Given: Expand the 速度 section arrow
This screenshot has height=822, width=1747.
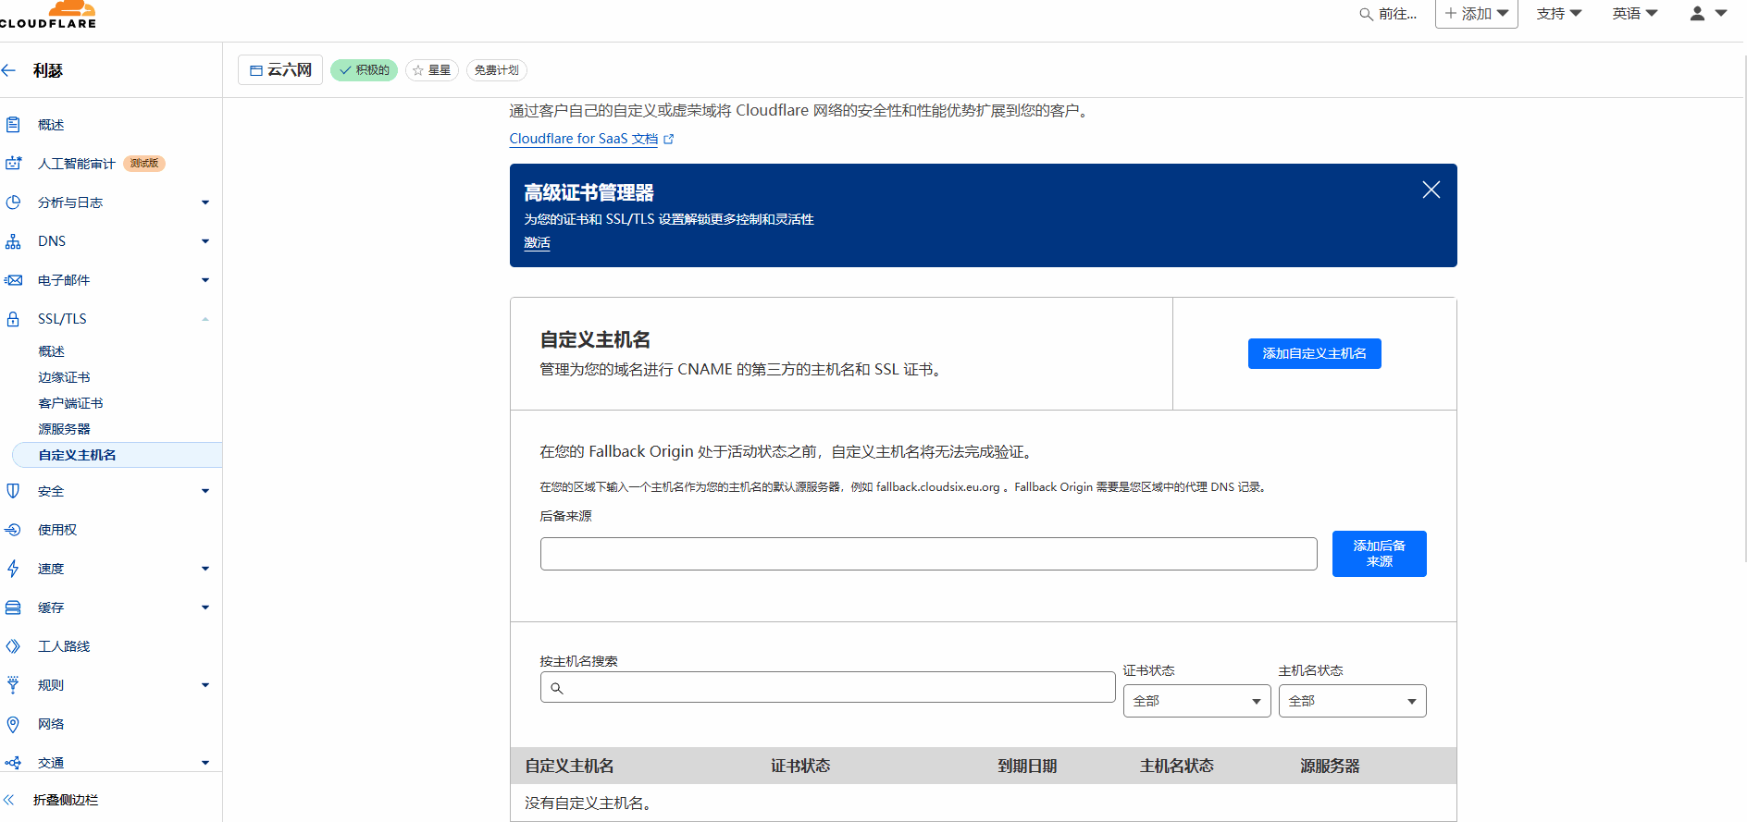Looking at the screenshot, I should 205,569.
